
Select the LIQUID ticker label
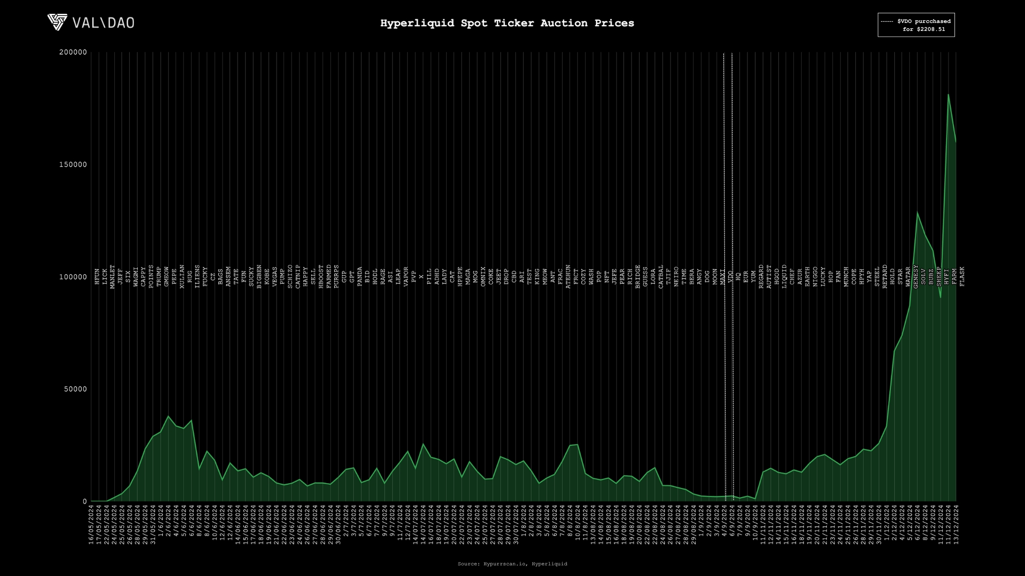click(x=785, y=277)
